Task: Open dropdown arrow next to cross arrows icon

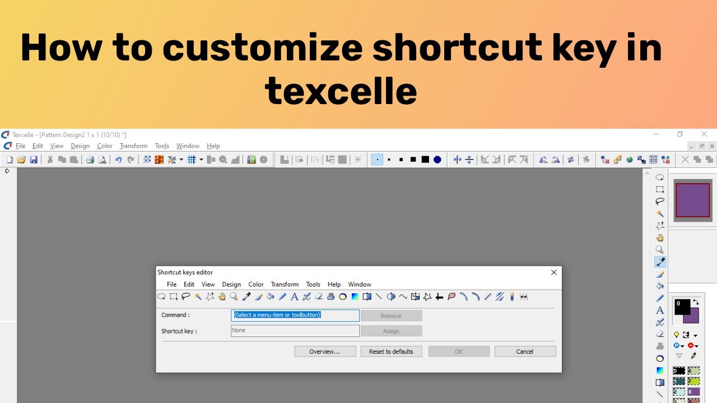Action: (181, 160)
